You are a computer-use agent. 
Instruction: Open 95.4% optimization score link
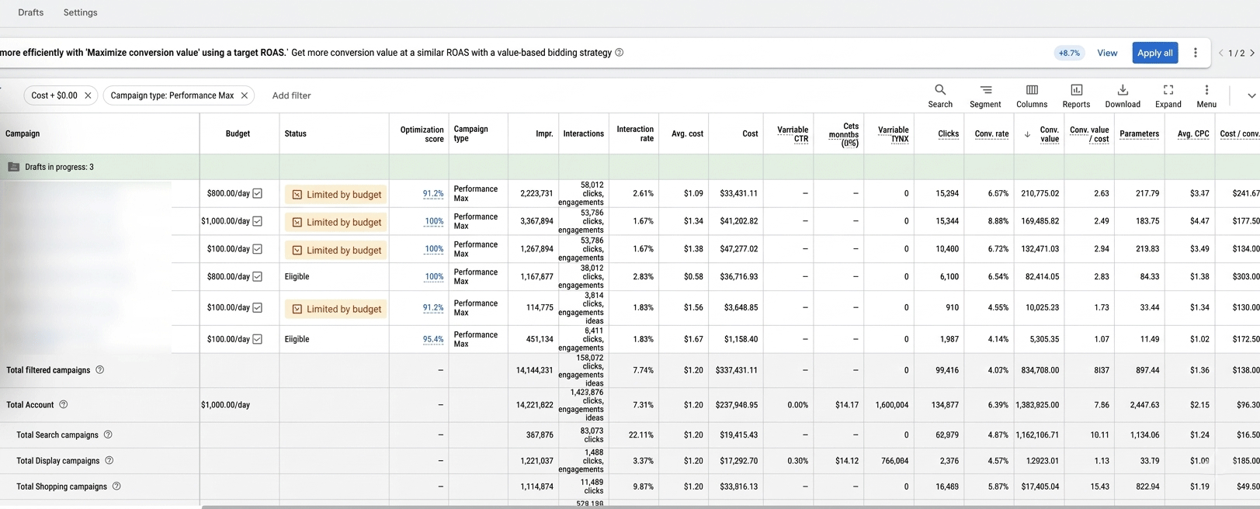click(433, 339)
